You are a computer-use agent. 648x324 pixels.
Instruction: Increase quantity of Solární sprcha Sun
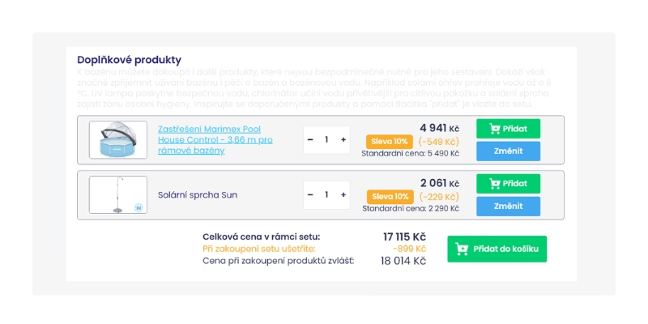click(x=343, y=194)
